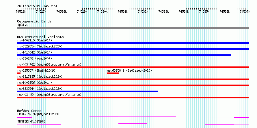
Task: Select the DGV Structural Variants track title
Action: click(x=40, y=37)
